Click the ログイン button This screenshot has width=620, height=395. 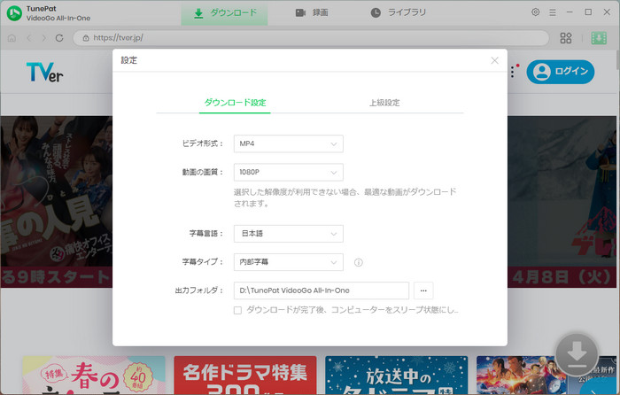[x=561, y=72]
